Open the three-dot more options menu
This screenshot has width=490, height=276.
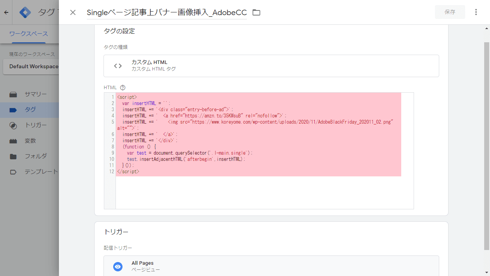point(476,12)
